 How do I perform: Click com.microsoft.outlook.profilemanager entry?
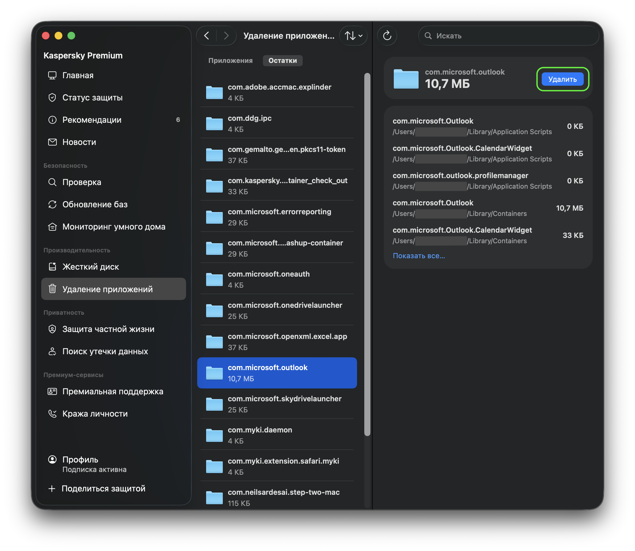point(488,181)
